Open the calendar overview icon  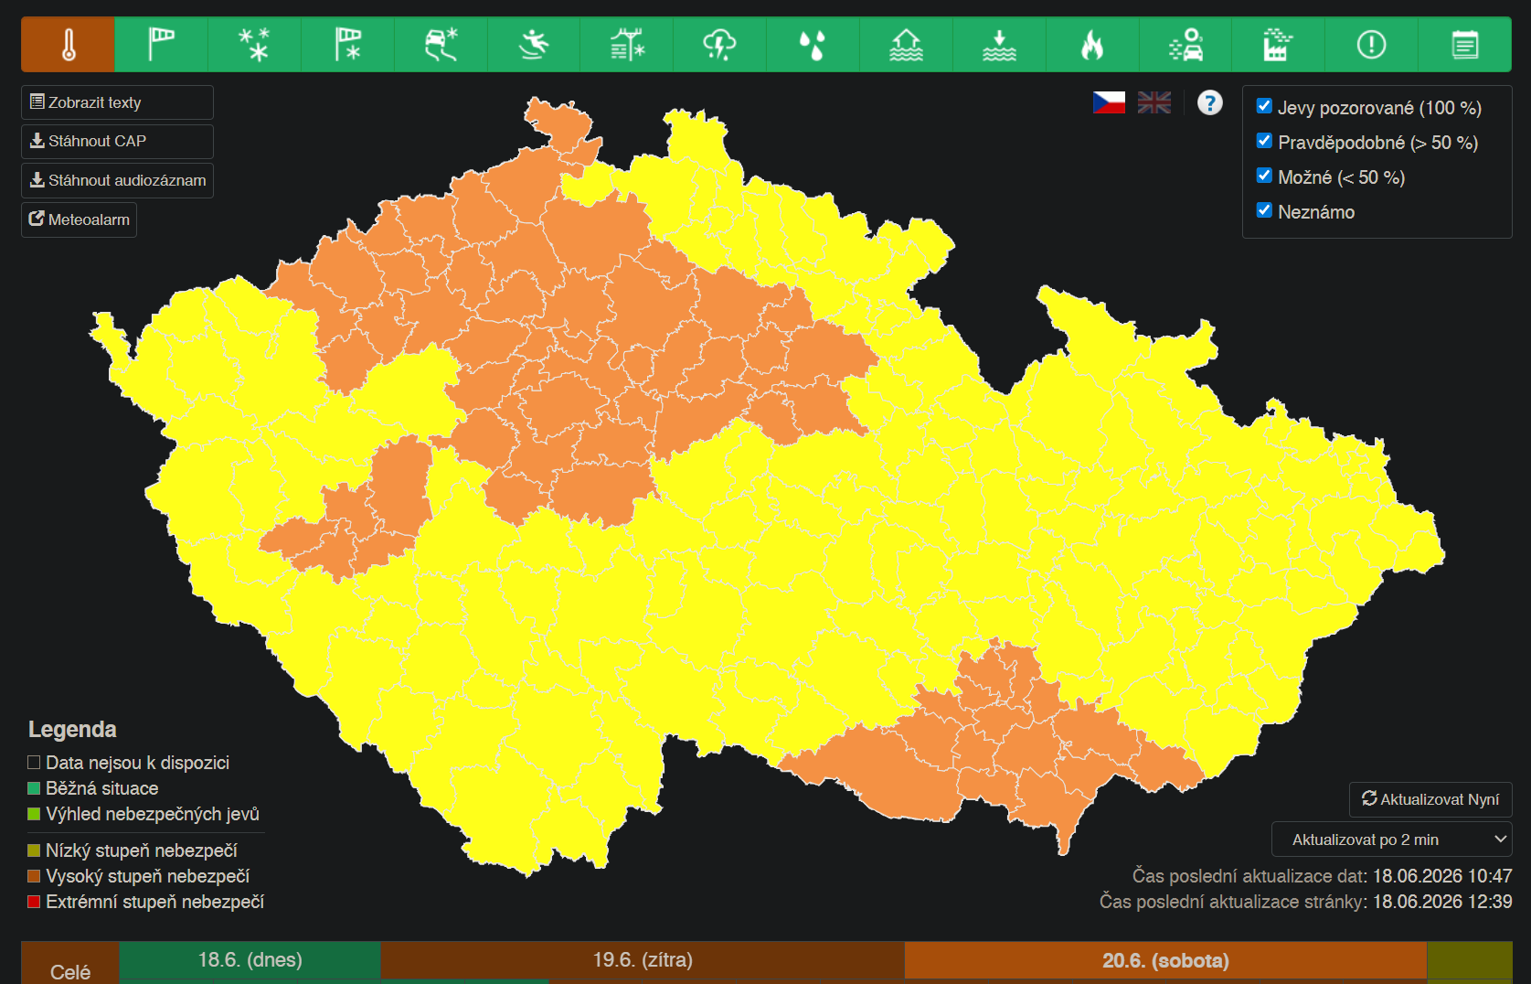[x=1465, y=44]
